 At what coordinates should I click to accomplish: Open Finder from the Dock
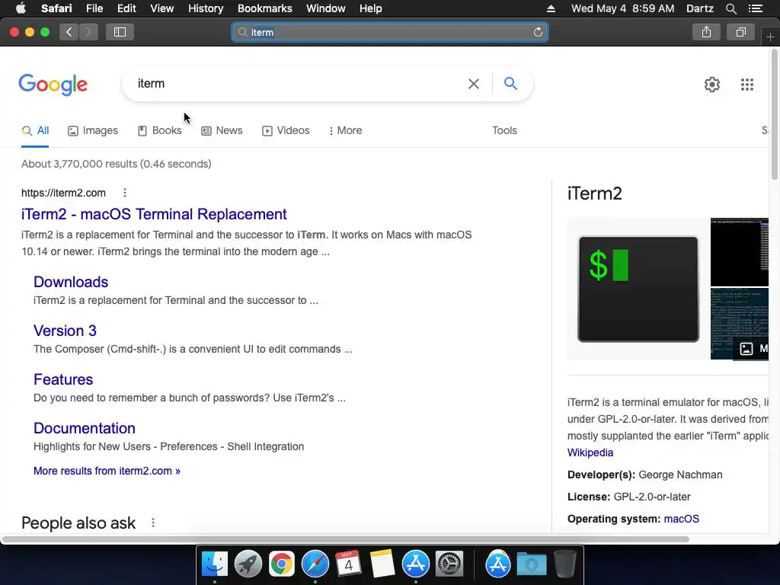215,564
